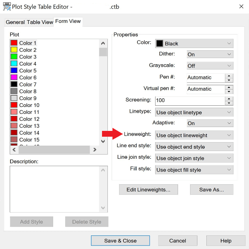Click Description box scroll down arrow

(103, 208)
